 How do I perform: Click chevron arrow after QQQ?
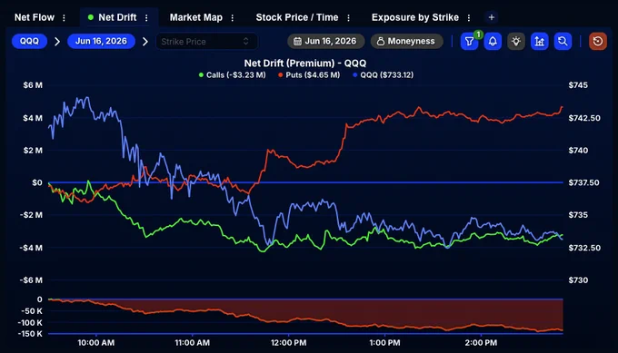(57, 42)
